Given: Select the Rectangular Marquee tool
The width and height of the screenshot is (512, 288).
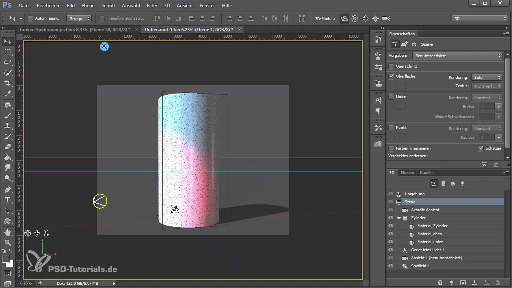Looking at the screenshot, I should click(8, 52).
